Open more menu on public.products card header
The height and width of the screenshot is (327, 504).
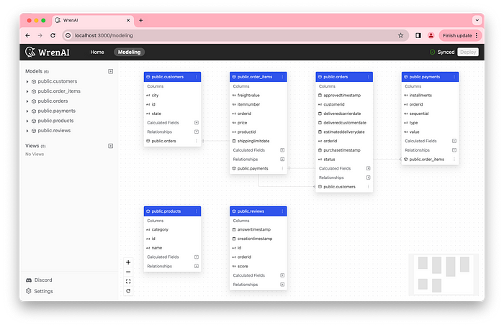197,211
